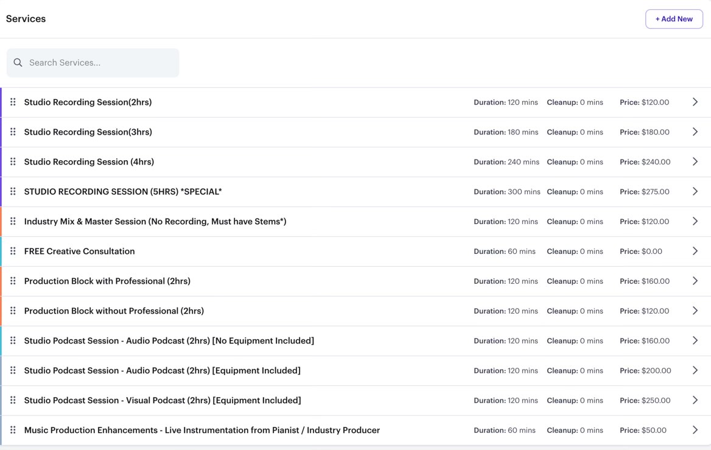
Task: Click drag handle for Production Block with Professional
Action: point(13,281)
